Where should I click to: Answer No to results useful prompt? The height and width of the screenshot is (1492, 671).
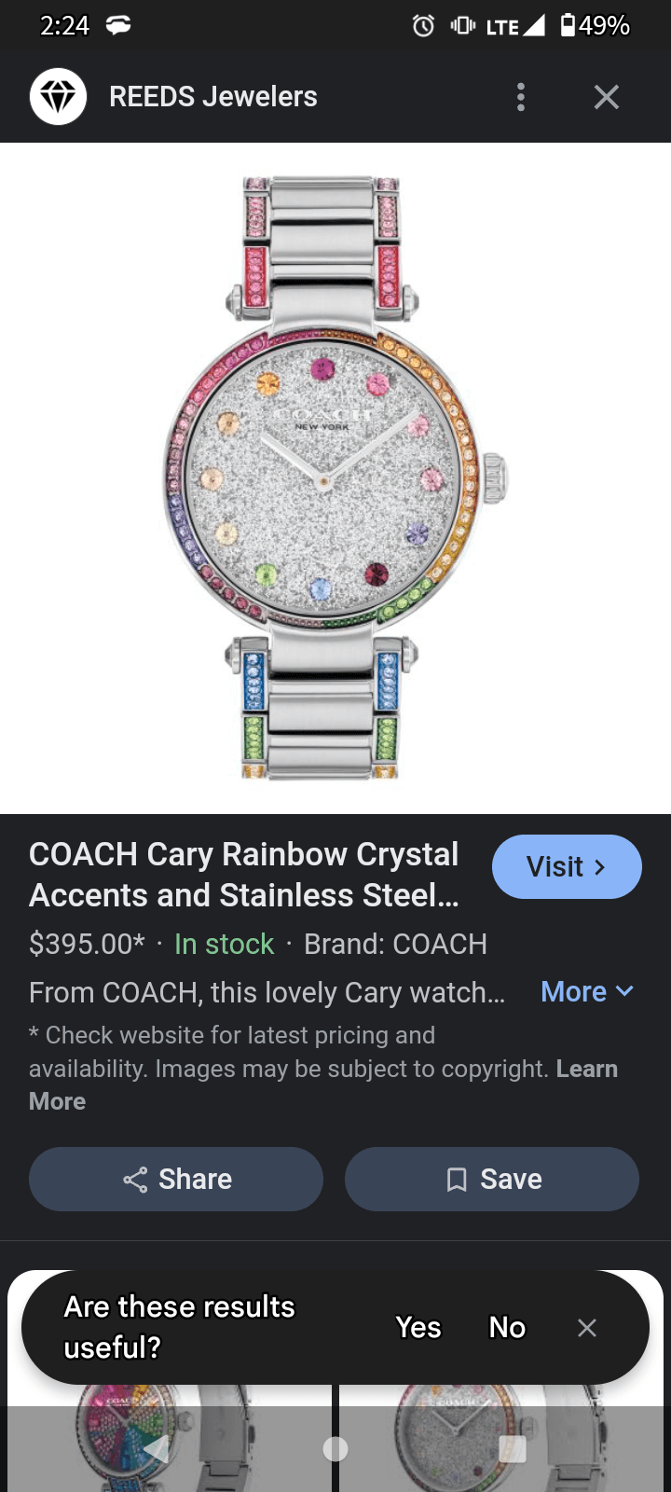tap(507, 1328)
